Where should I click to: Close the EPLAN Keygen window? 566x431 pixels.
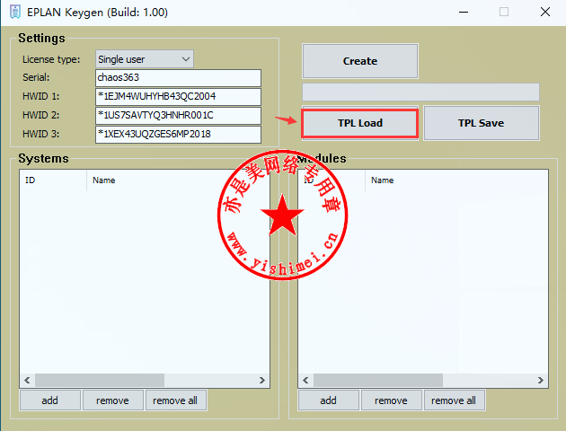[545, 13]
